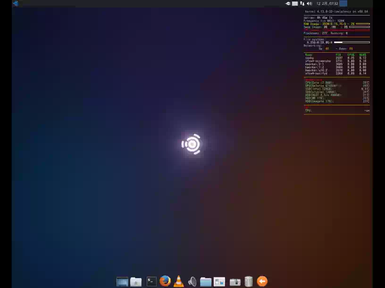
Task: Open the volume speaker indicator in the panel
Action: coord(310,3)
